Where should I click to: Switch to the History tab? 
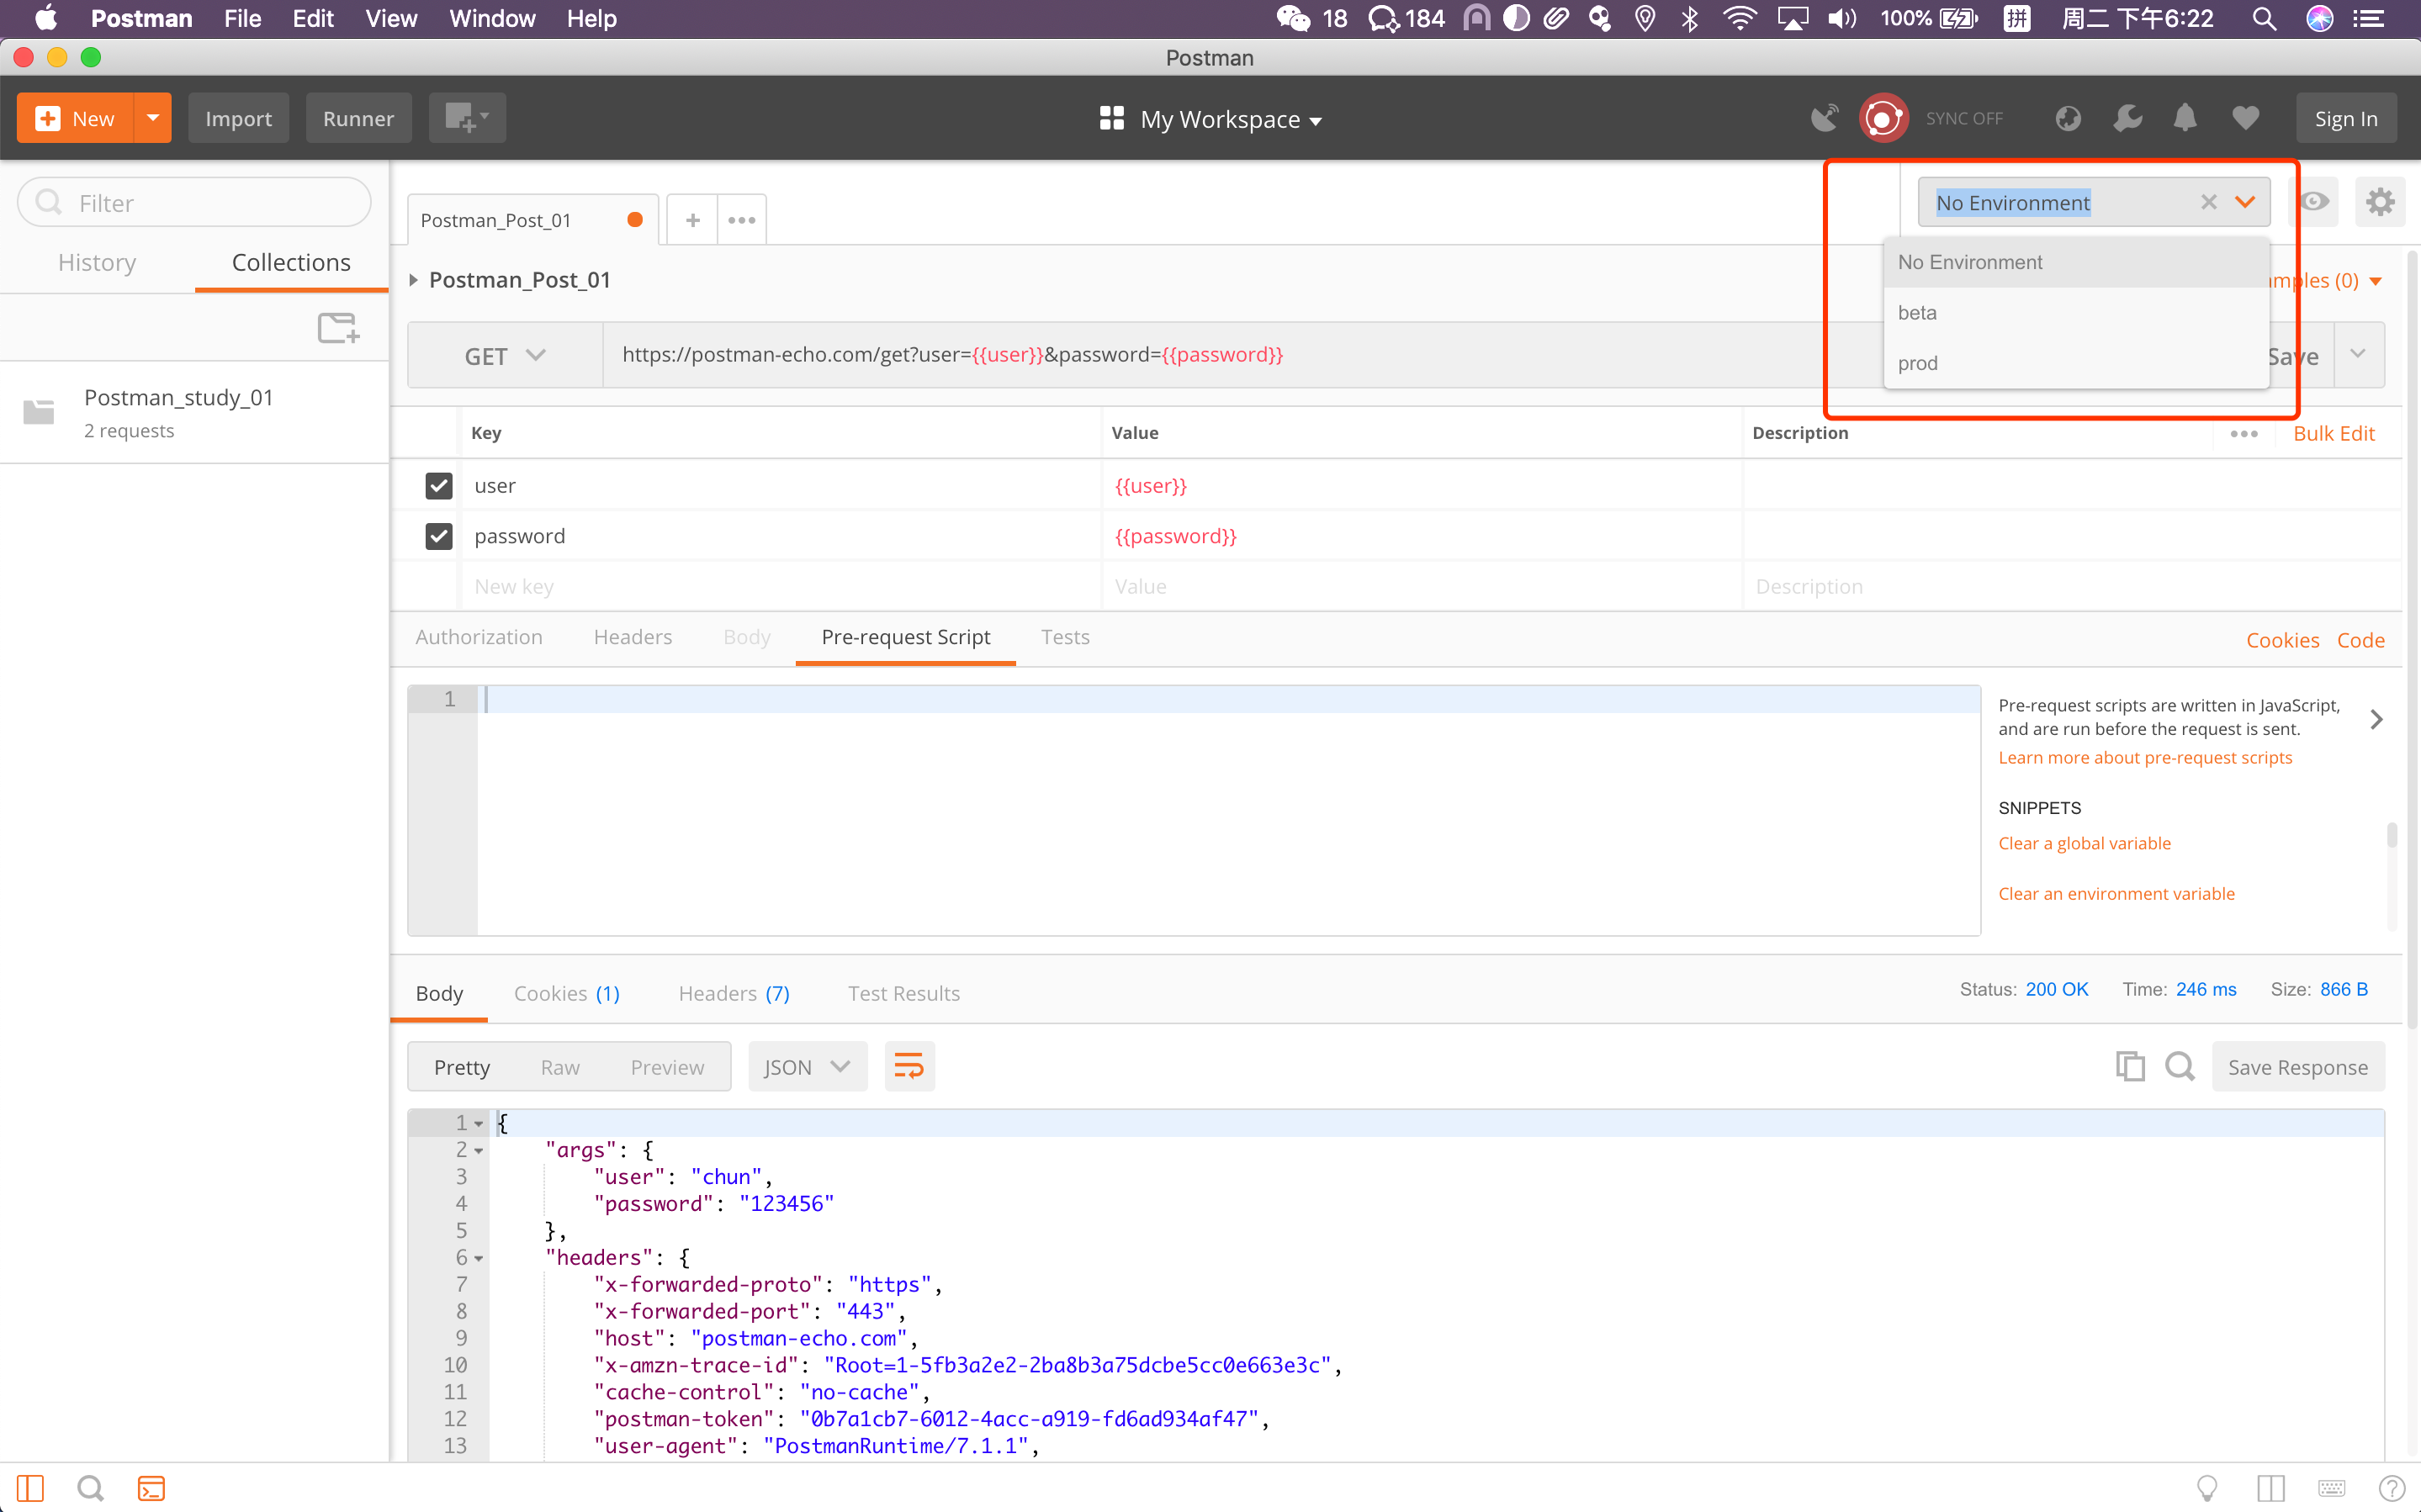[97, 262]
